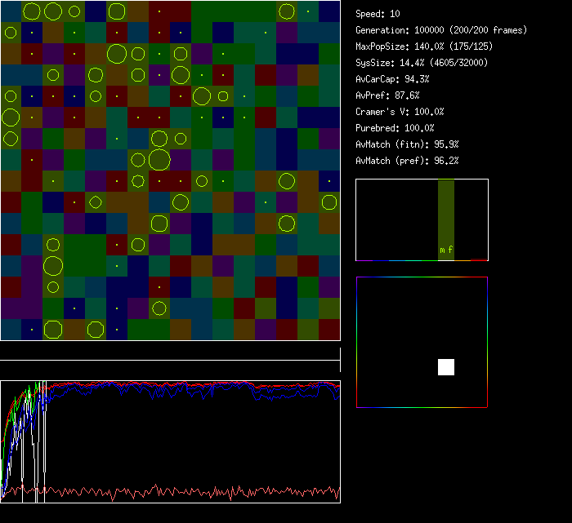Click the bottom-right dark red grid cell
The height and width of the screenshot is (523, 572).
[x=329, y=330]
